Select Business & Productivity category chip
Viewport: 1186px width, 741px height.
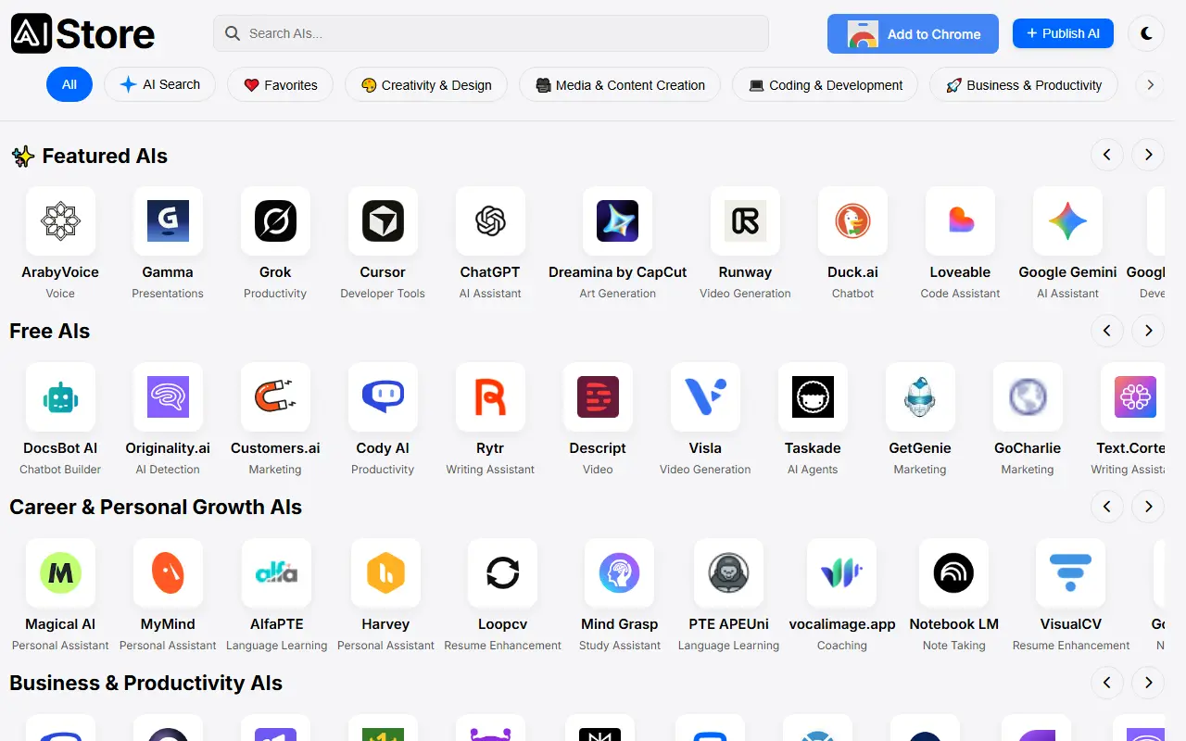tap(1023, 84)
